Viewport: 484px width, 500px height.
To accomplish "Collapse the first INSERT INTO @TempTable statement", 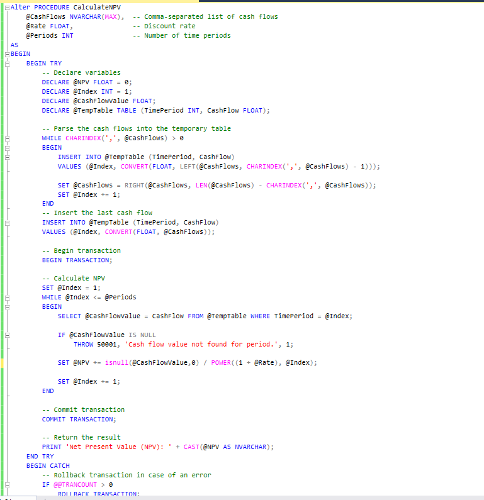I will point(8,157).
